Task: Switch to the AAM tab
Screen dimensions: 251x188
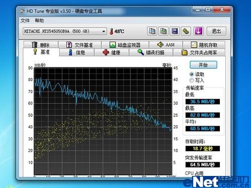Action: (x=165, y=45)
